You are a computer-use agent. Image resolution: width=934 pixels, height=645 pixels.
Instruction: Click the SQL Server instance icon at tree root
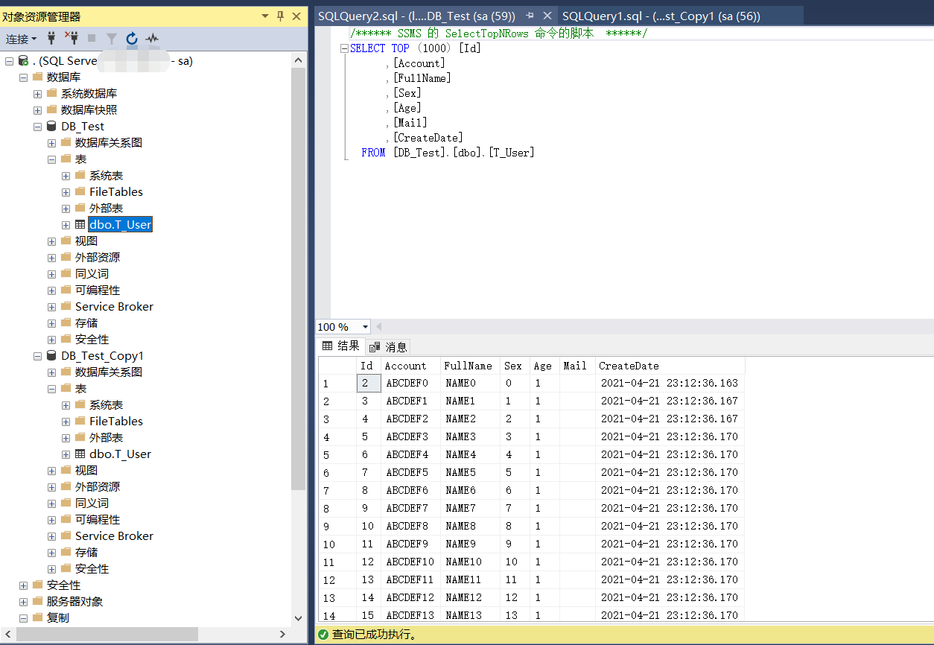[x=24, y=60]
